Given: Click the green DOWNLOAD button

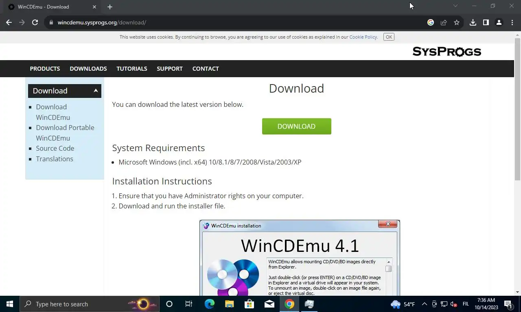Looking at the screenshot, I should [296, 126].
